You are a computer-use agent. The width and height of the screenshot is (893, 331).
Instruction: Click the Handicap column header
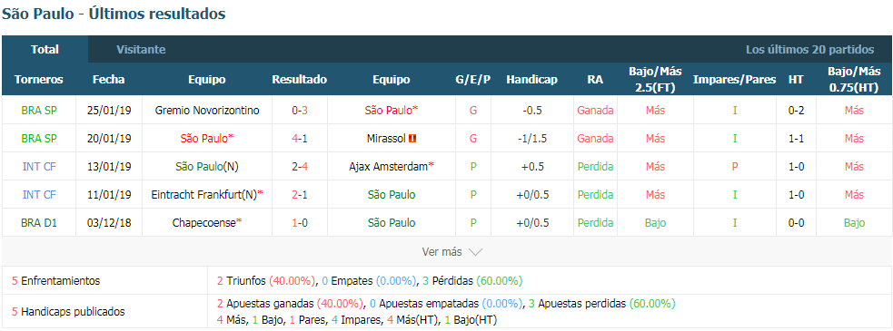[x=531, y=80]
